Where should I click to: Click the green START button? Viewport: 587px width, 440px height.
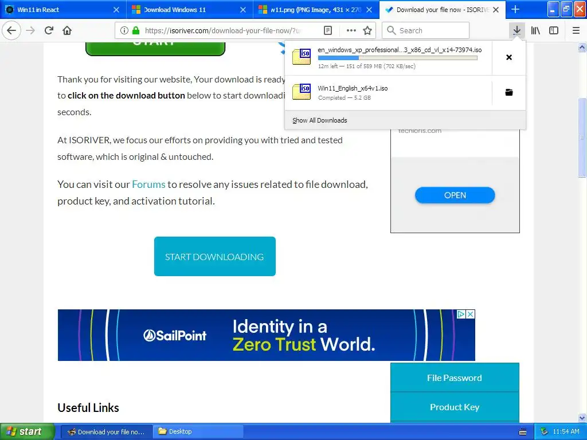(155, 49)
